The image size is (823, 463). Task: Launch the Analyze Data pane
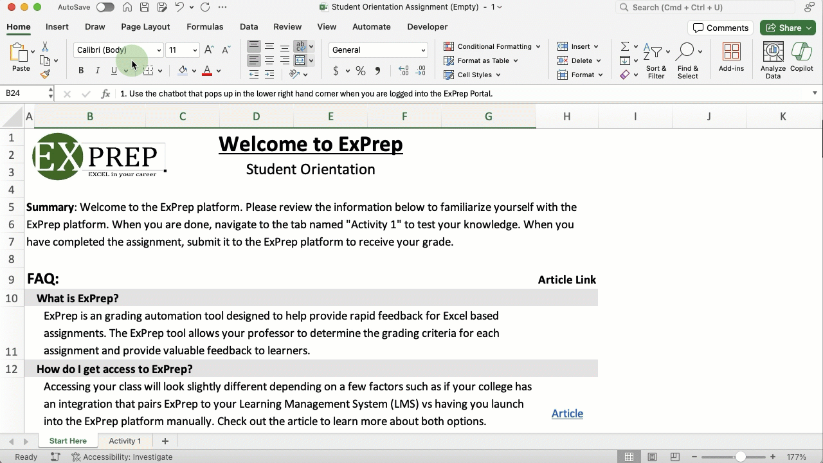(773, 58)
